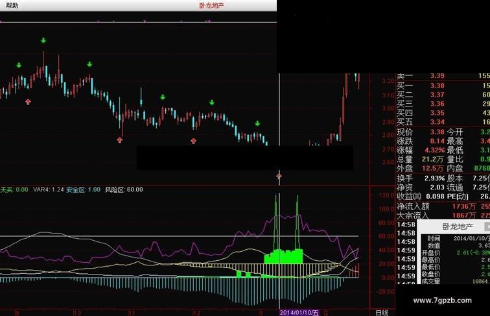Viewport: 490px width, 316px height.
Task: Click the 量比 label in the quote panel
Action: coord(455,159)
